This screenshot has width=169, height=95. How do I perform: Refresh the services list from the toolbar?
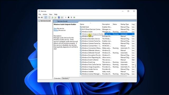point(52,17)
